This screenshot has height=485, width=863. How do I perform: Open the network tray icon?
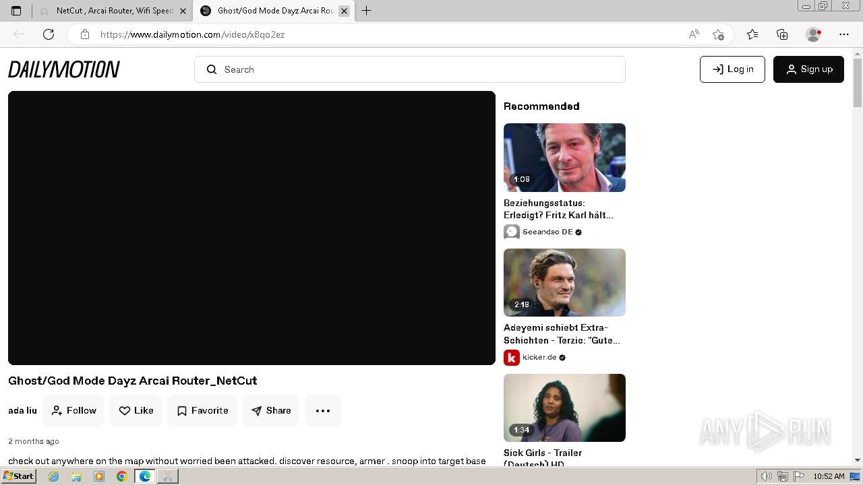click(x=782, y=476)
